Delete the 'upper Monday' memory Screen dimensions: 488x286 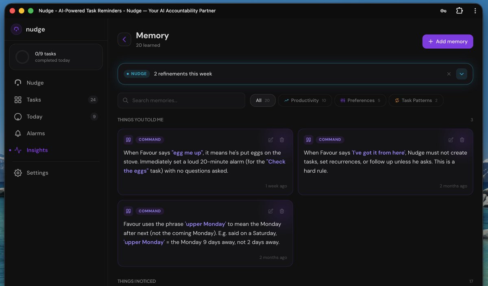tap(282, 211)
